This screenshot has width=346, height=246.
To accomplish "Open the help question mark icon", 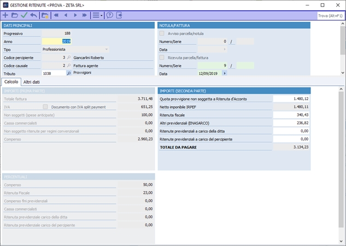I will point(109,15).
